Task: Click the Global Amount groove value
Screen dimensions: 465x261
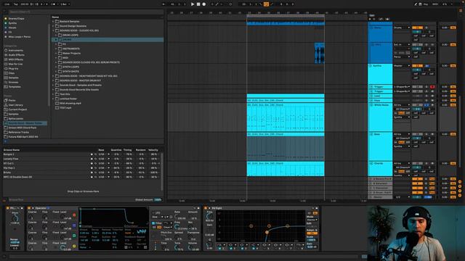Action: tap(158, 200)
